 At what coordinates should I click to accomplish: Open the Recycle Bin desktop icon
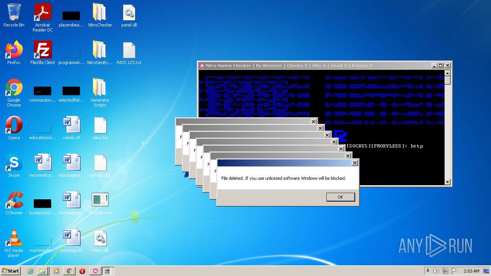[x=14, y=16]
